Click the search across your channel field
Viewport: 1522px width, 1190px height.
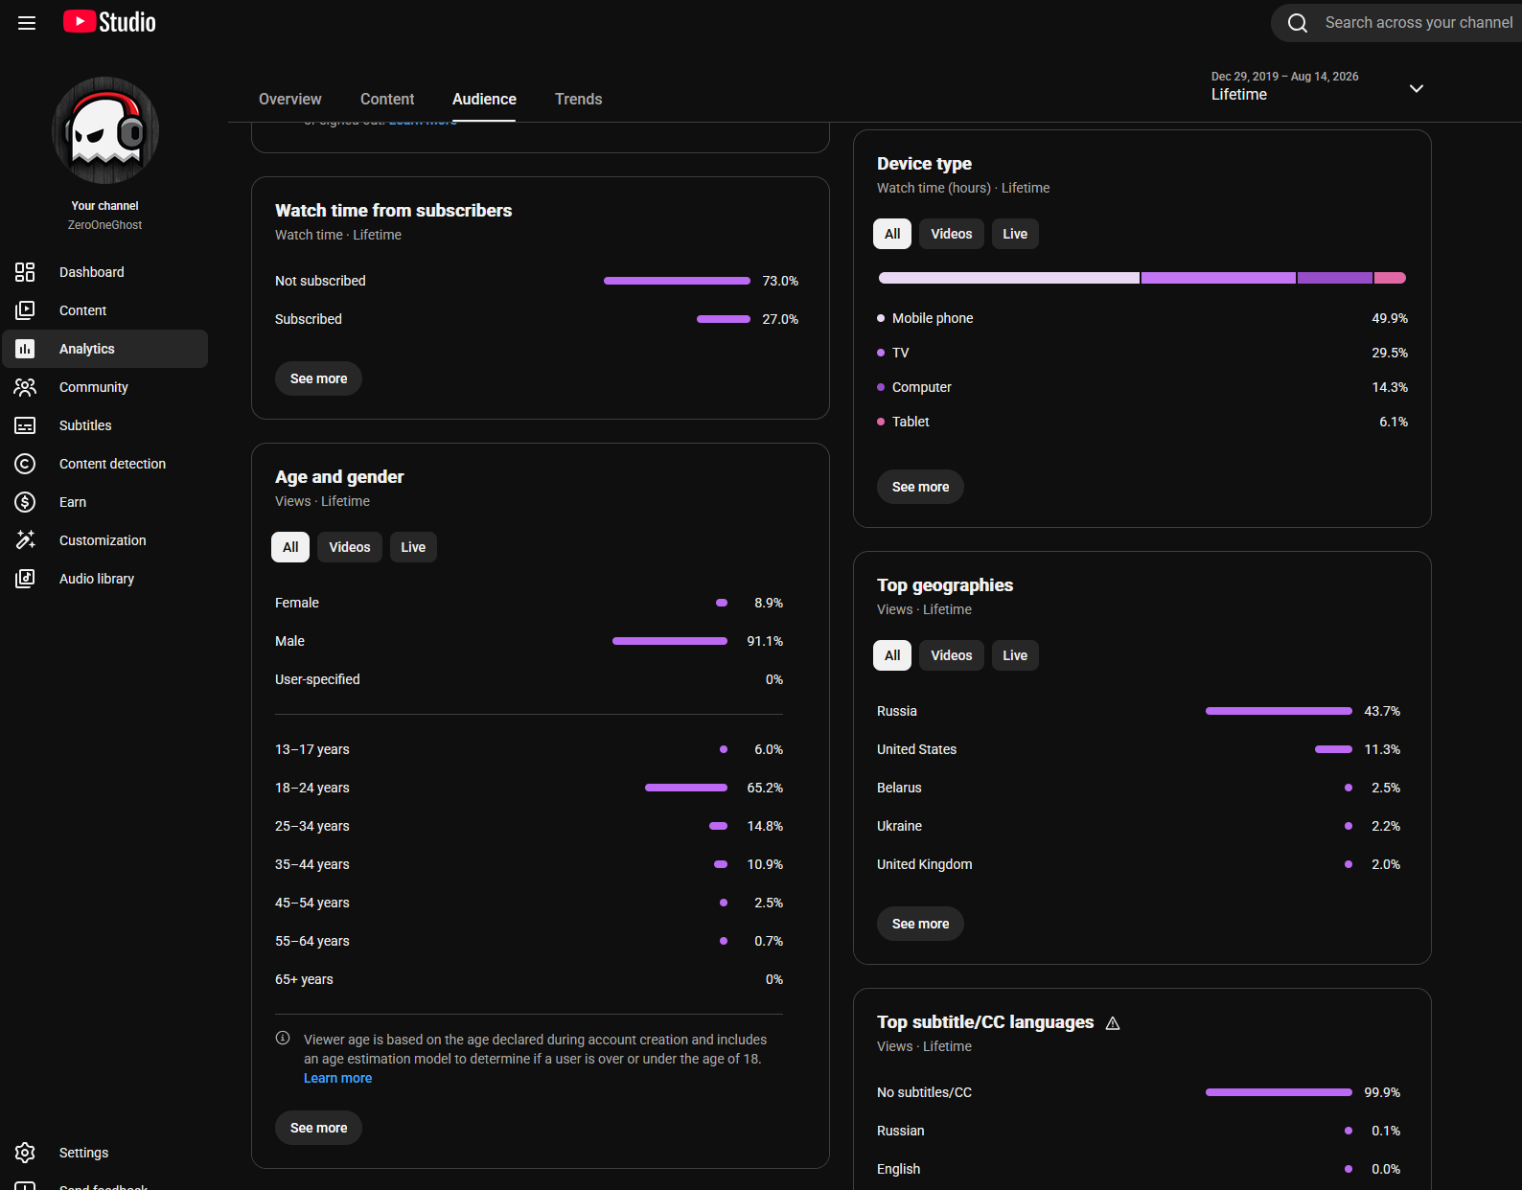[x=1405, y=22]
